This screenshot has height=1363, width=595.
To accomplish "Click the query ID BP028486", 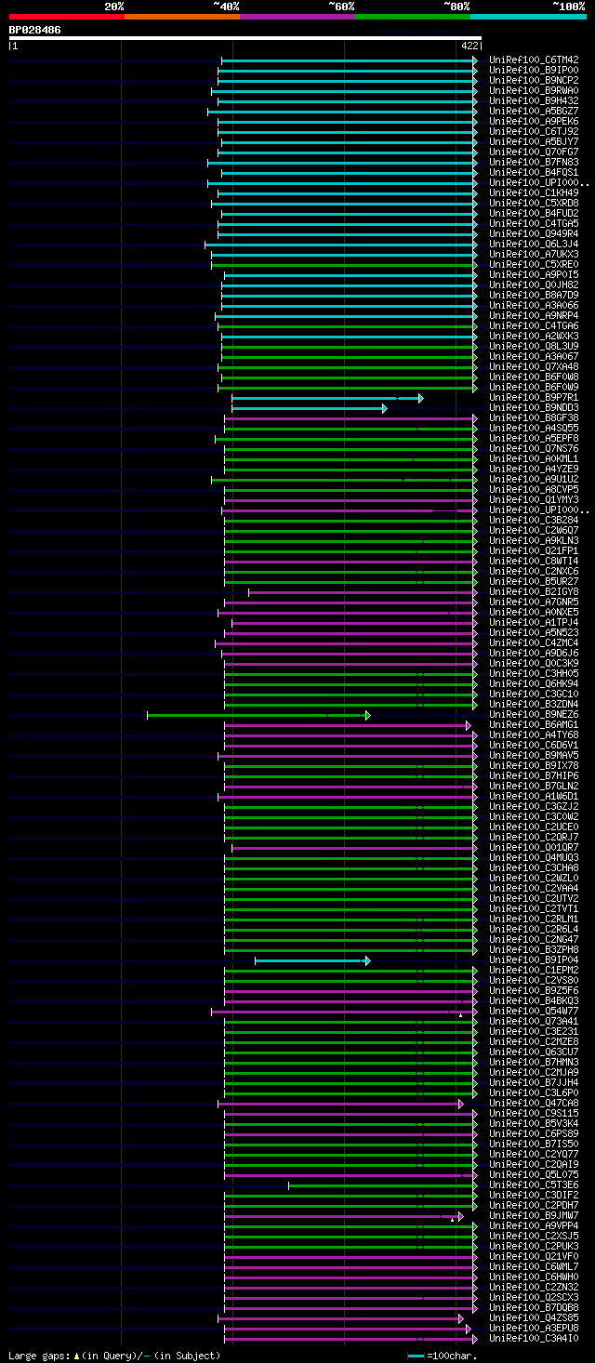I will [35, 30].
